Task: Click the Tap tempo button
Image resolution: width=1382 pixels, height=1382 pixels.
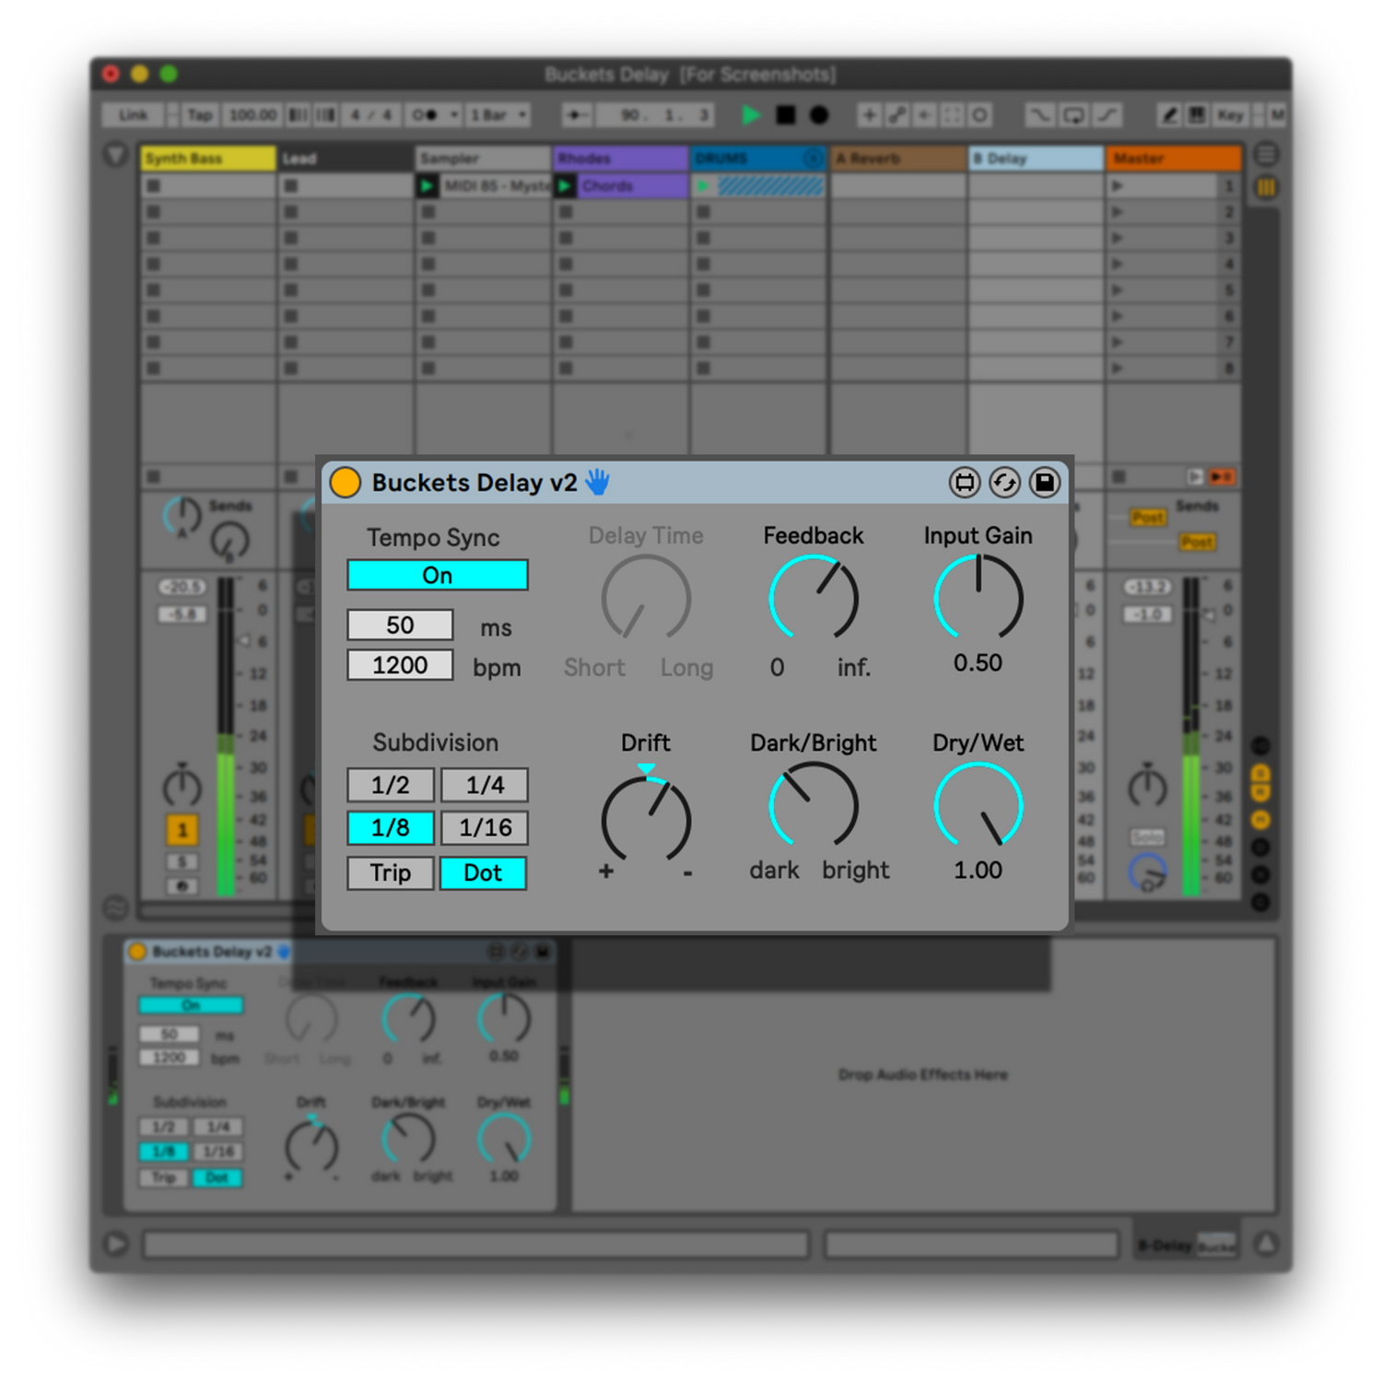Action: 199,115
